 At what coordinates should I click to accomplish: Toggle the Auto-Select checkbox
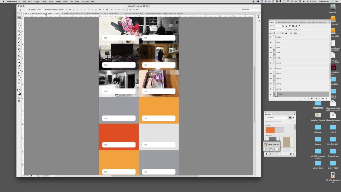(x=26, y=10)
